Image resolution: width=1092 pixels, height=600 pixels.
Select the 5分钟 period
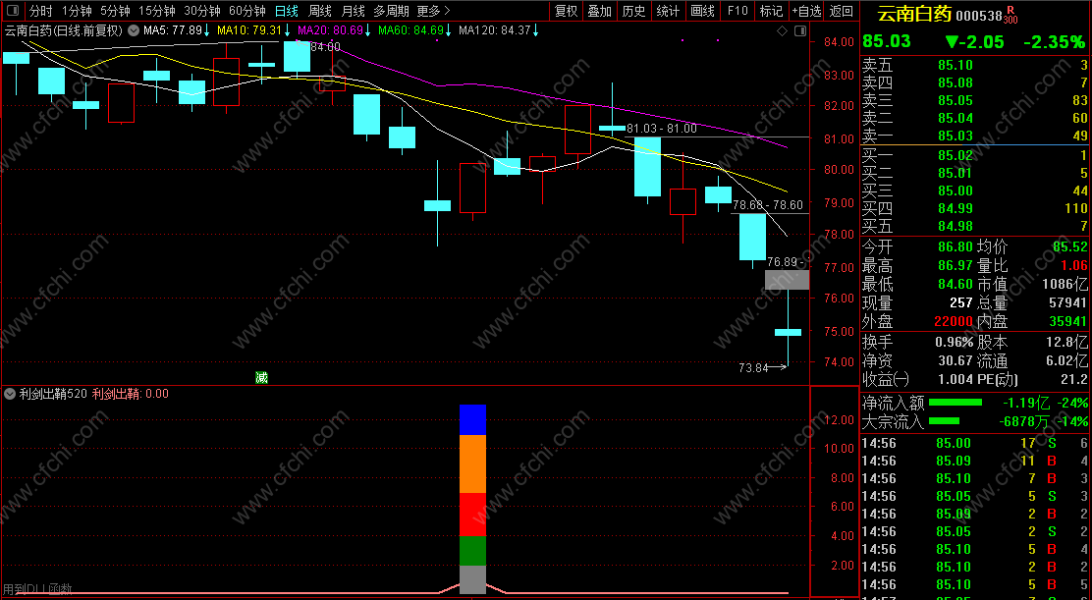[x=115, y=11]
